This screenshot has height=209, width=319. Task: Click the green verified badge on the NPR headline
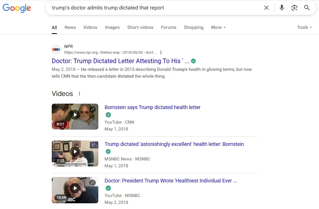[x=194, y=61]
